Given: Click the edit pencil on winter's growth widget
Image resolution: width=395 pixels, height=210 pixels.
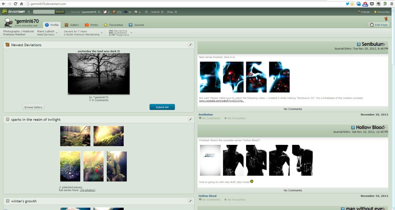Looking at the screenshot, I should pyautogui.click(x=190, y=201).
